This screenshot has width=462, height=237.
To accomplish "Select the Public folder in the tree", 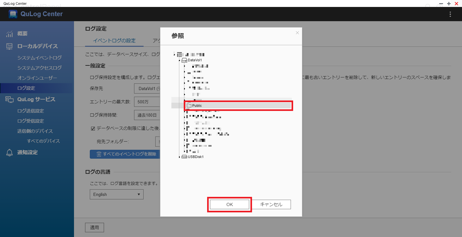I will click(238, 106).
